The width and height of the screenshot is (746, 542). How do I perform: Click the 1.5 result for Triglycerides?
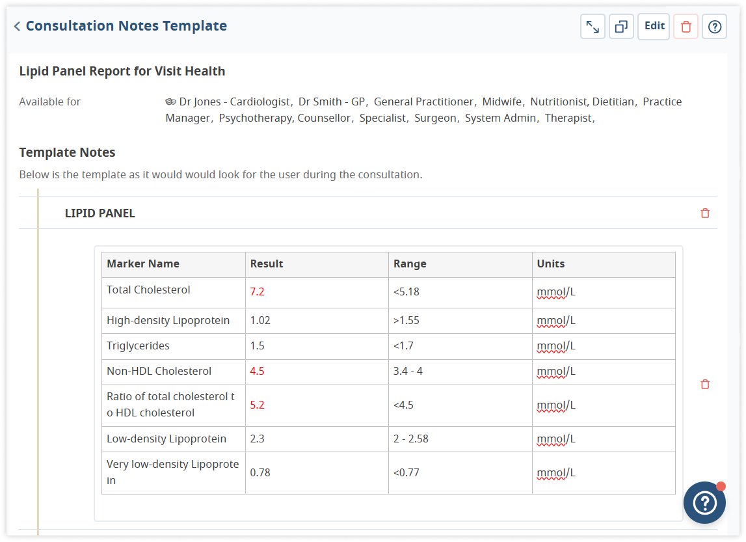pyautogui.click(x=258, y=346)
